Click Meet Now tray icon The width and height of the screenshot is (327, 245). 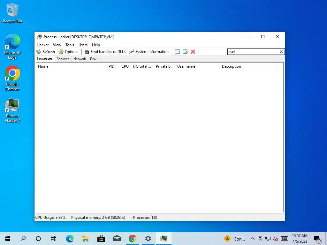[x=260, y=239]
